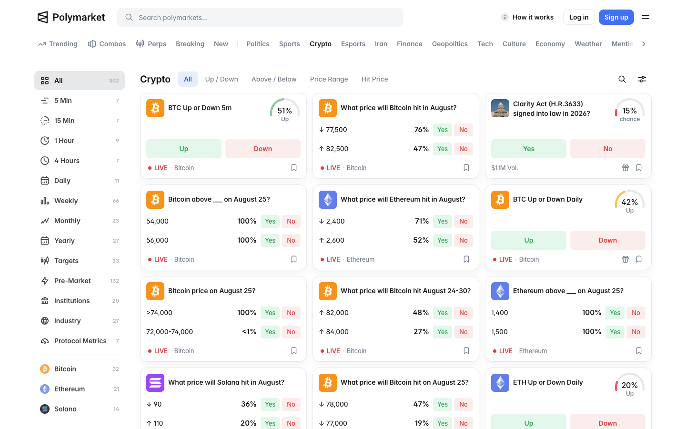Select the All sidebar category
The height and width of the screenshot is (429, 686).
coord(80,81)
